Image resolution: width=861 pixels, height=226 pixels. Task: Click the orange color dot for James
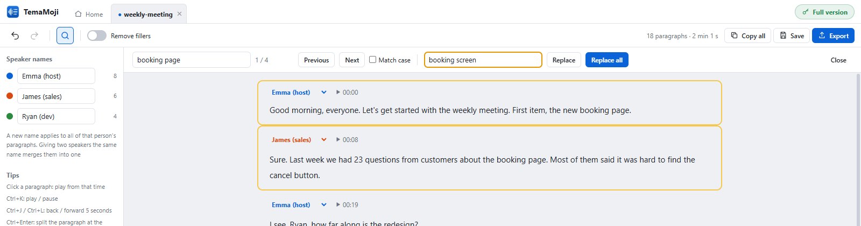click(10, 96)
